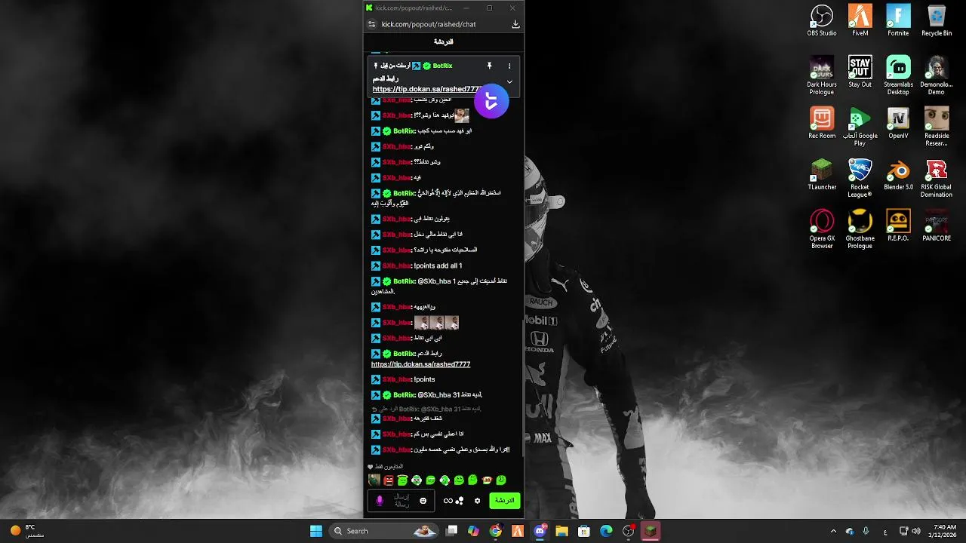The width and height of the screenshot is (966, 543).
Task: Open the Windows Start menu
Action: (316, 531)
